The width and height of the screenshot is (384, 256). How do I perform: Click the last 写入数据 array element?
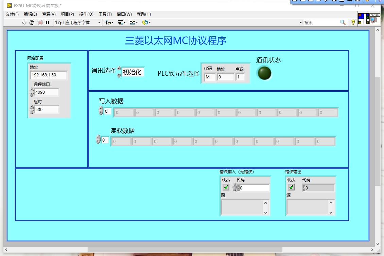(328, 113)
